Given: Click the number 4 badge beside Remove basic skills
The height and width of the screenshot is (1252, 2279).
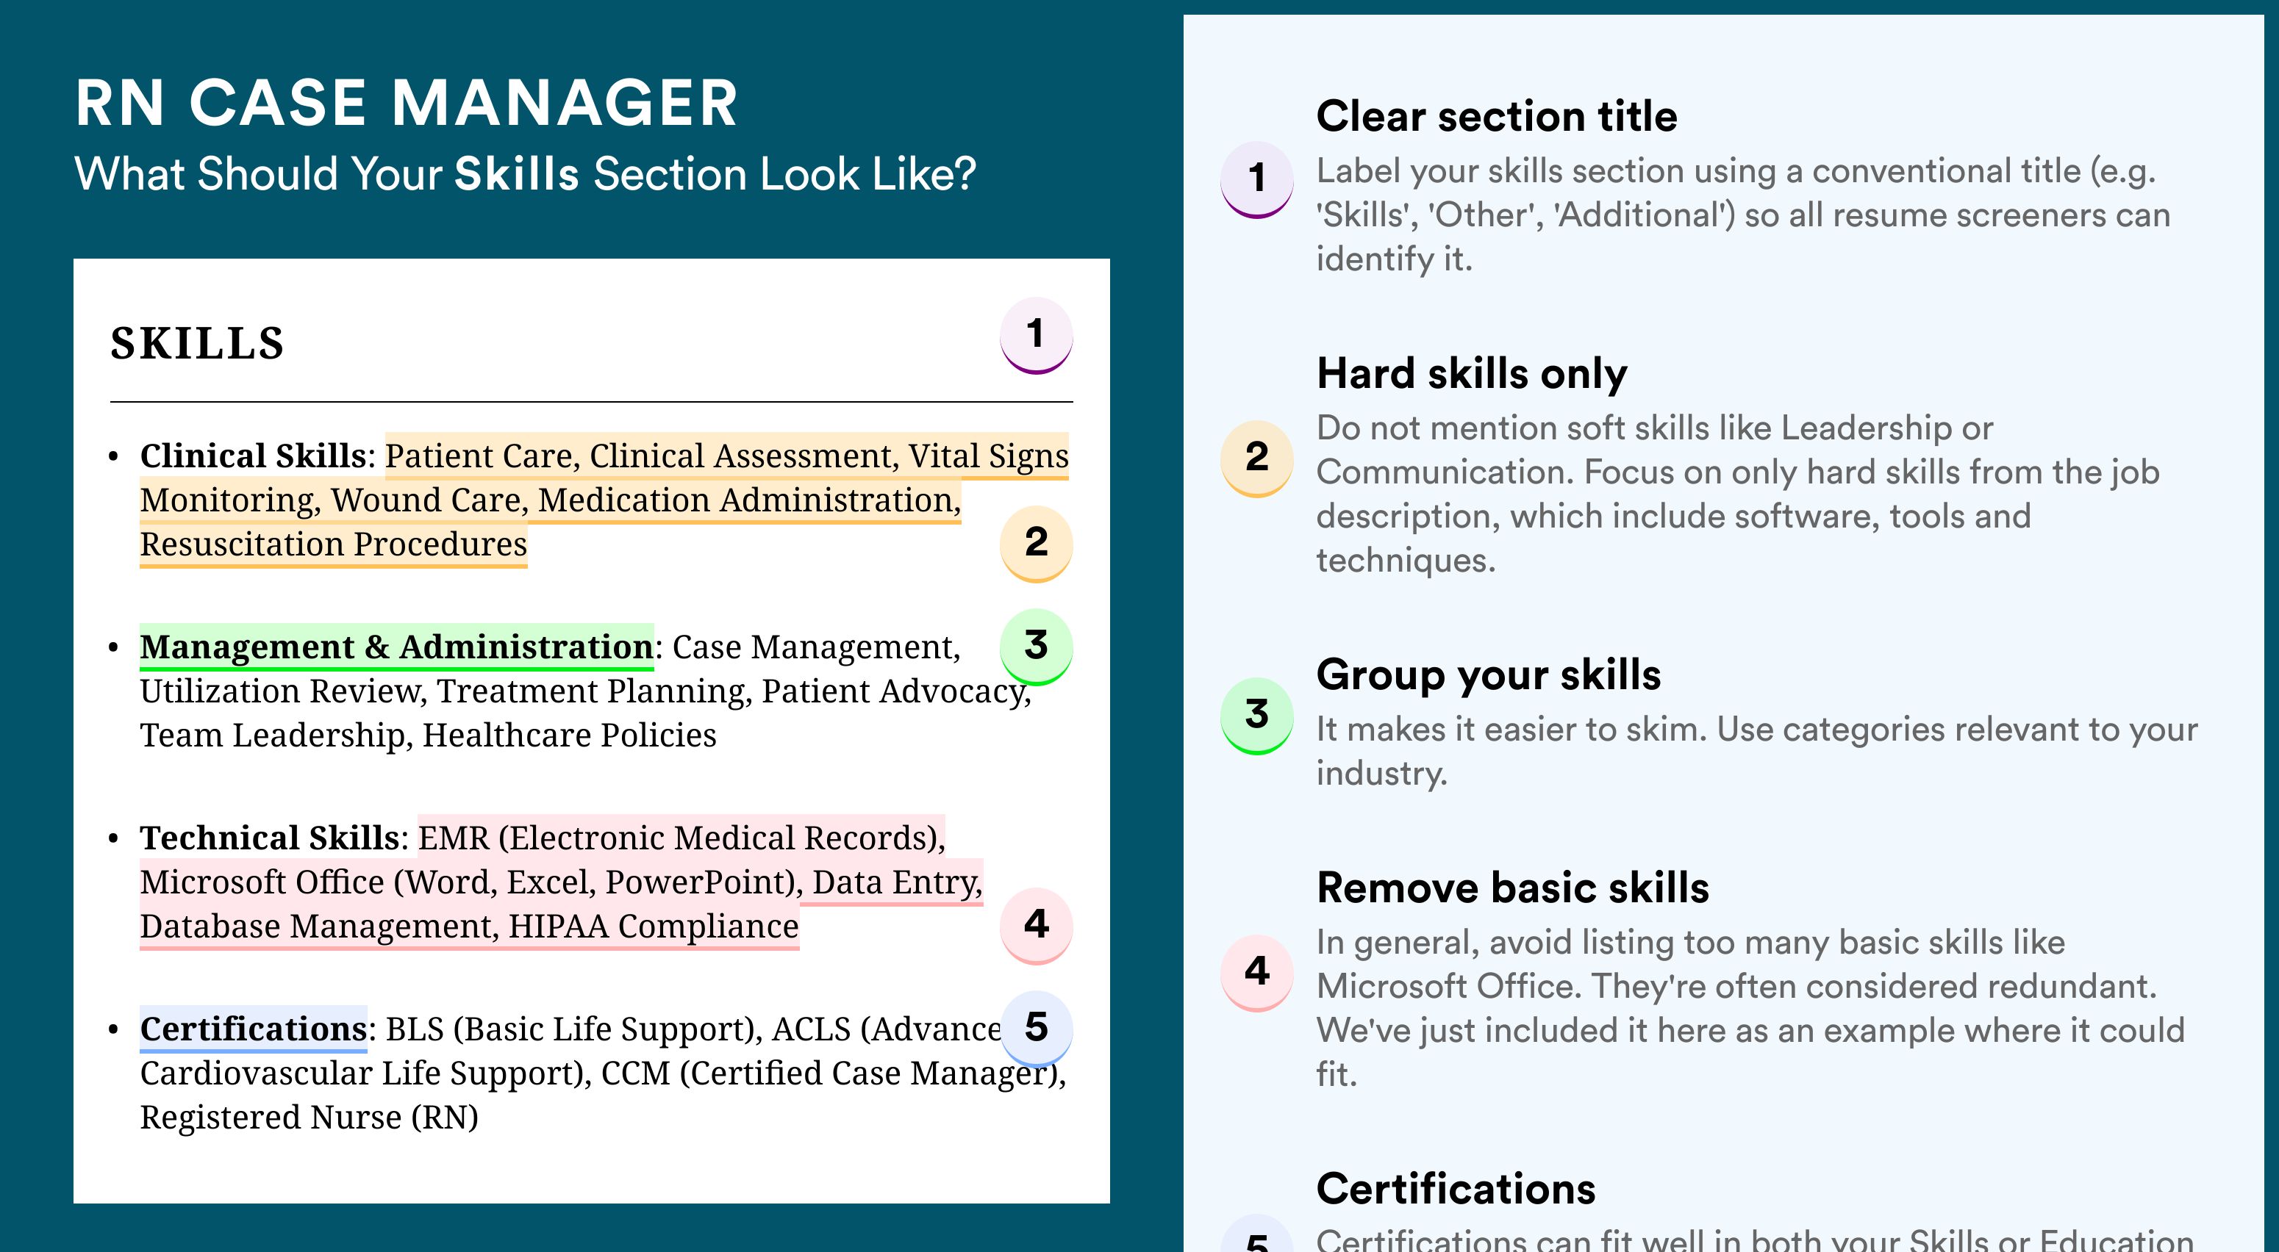Looking at the screenshot, I should coord(1257,973).
